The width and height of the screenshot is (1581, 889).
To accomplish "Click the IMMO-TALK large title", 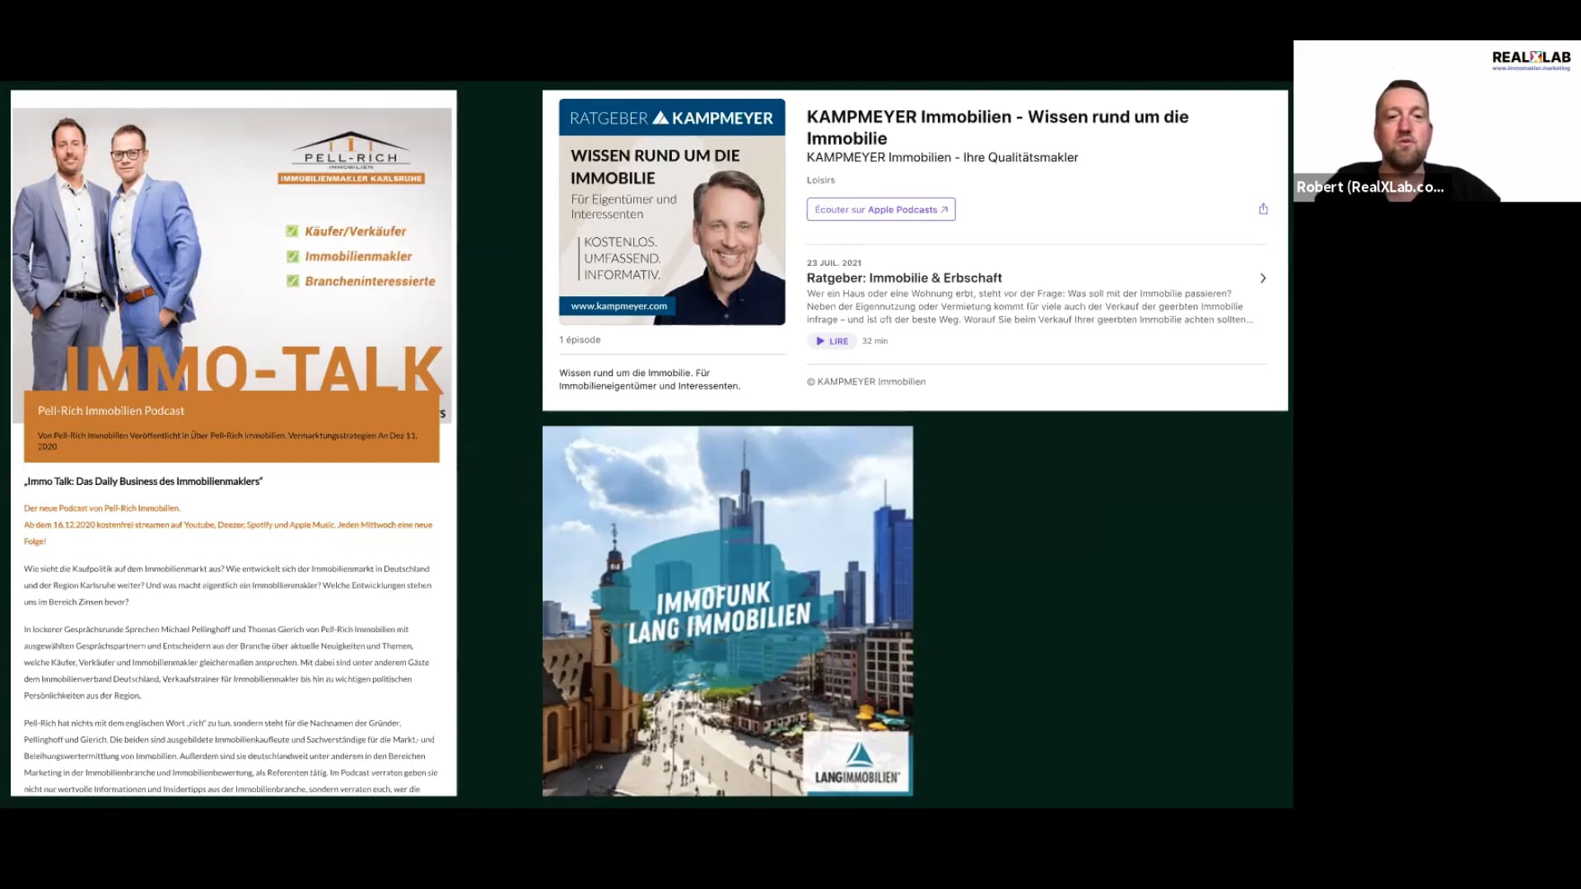I will (254, 368).
